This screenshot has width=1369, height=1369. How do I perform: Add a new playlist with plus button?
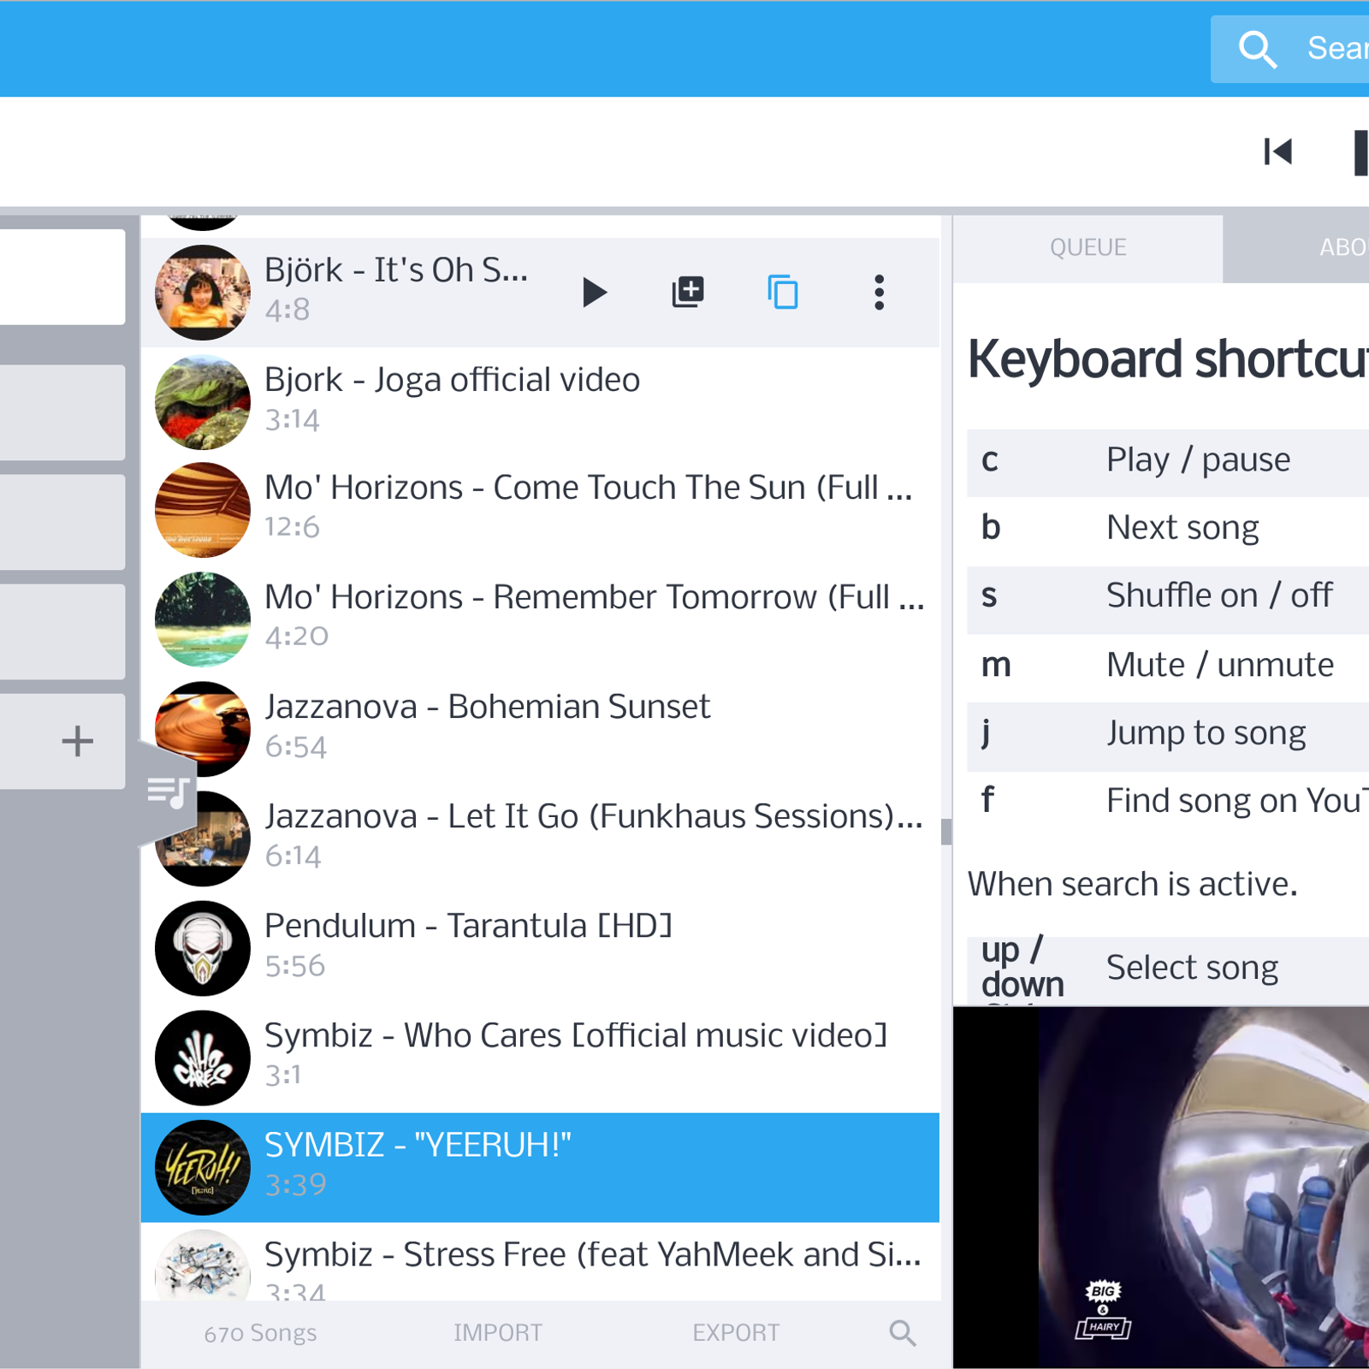(77, 741)
